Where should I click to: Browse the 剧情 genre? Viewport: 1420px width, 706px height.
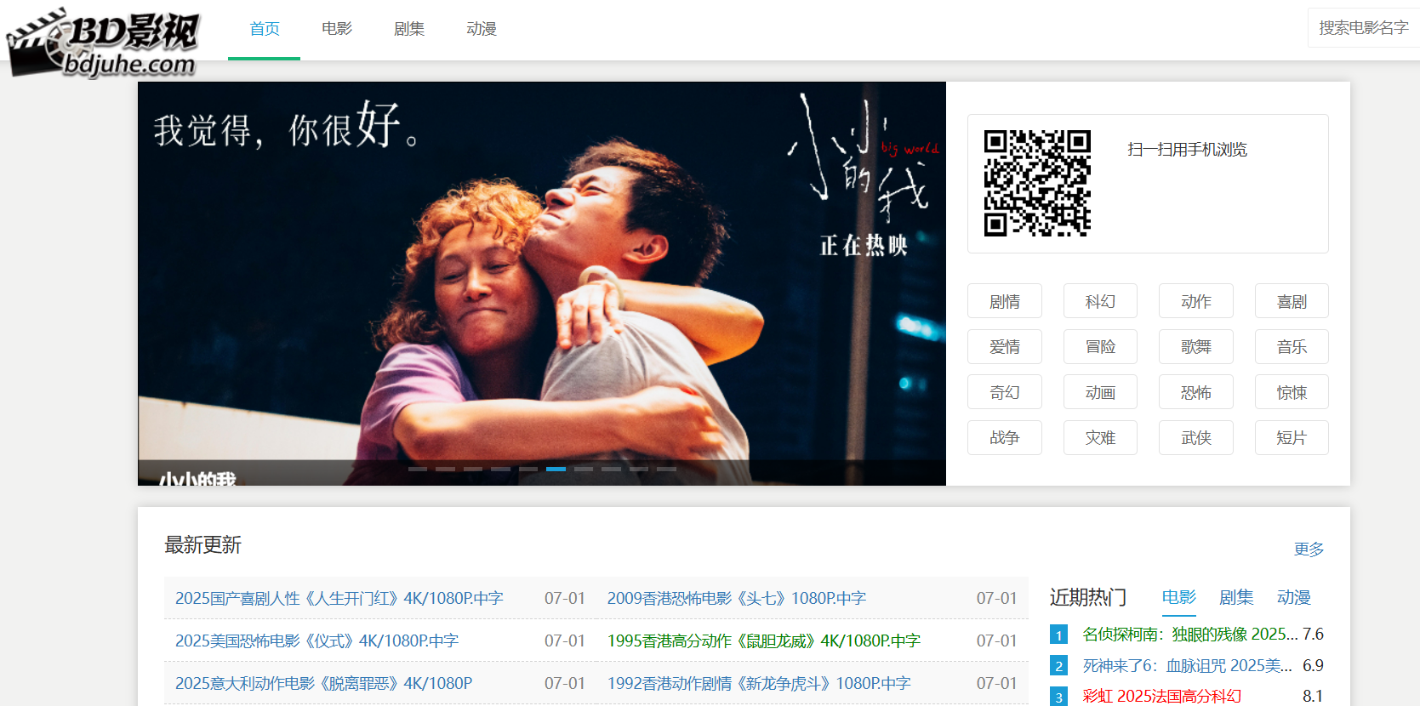pyautogui.click(x=1005, y=301)
